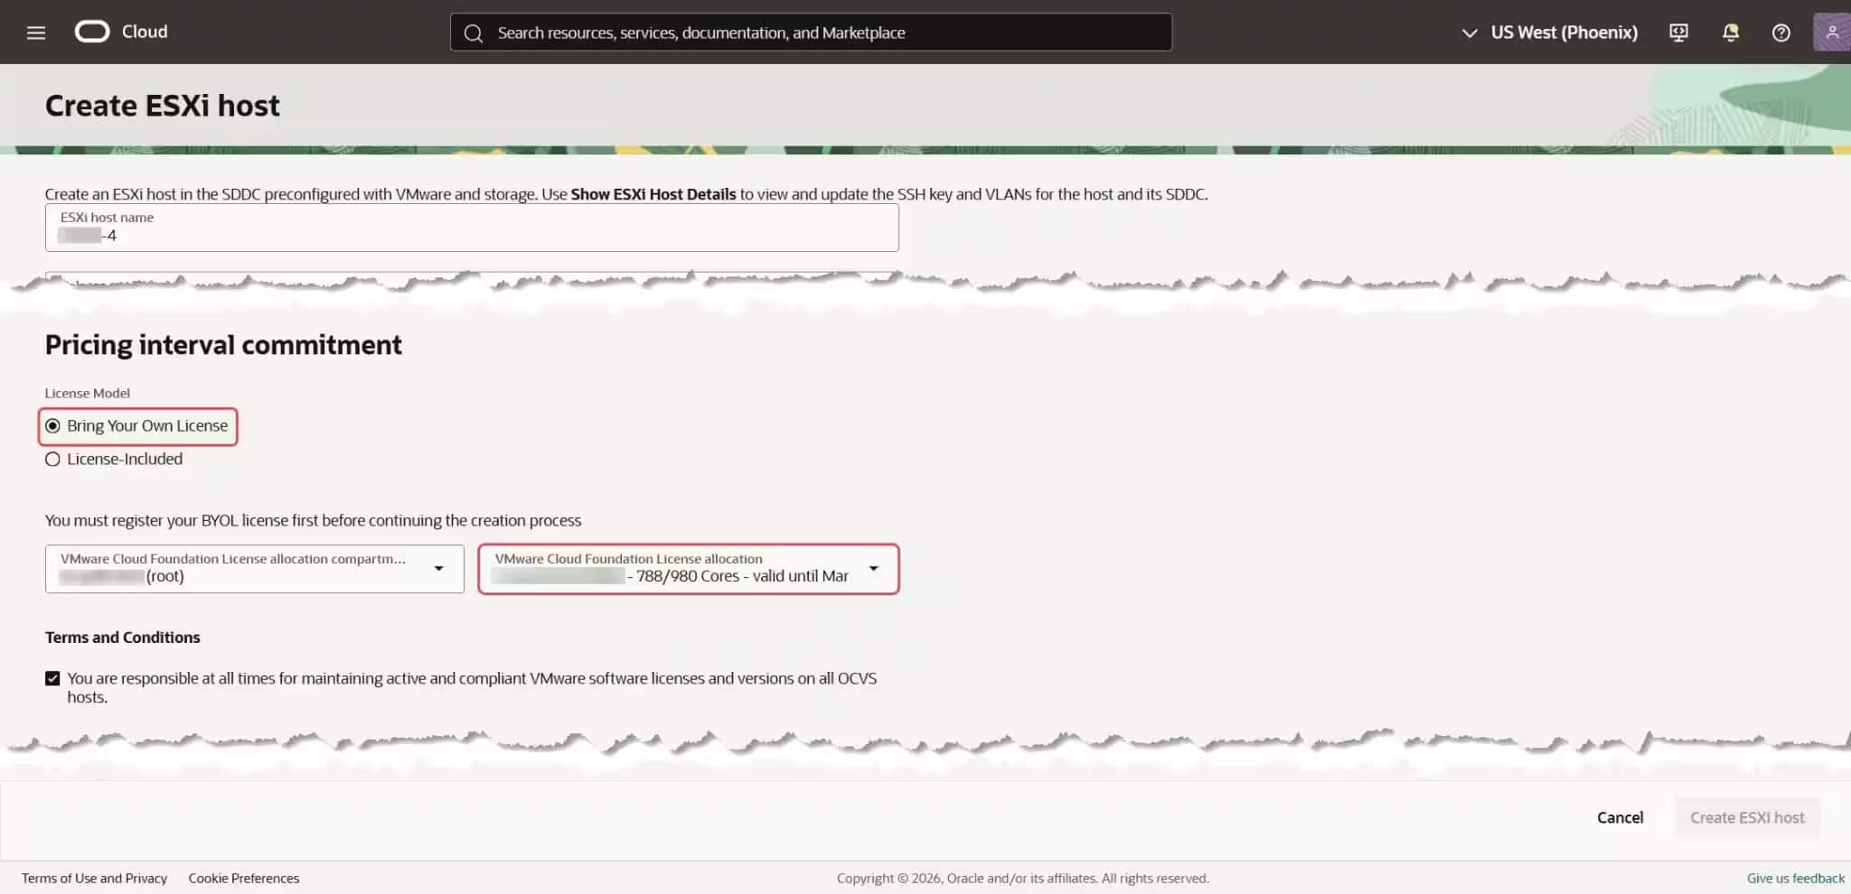1851x894 pixels.
Task: Open the navigation hamburger menu
Action: click(35, 32)
